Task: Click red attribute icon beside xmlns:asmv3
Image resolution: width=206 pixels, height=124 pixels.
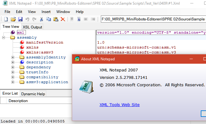Action: (x=22, y=52)
